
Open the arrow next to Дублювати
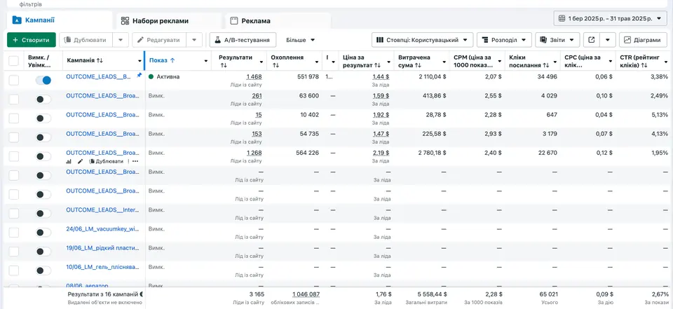pos(121,40)
